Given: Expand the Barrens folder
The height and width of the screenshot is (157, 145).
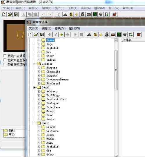Looking at the screenshot, I should [x=39, y=68].
